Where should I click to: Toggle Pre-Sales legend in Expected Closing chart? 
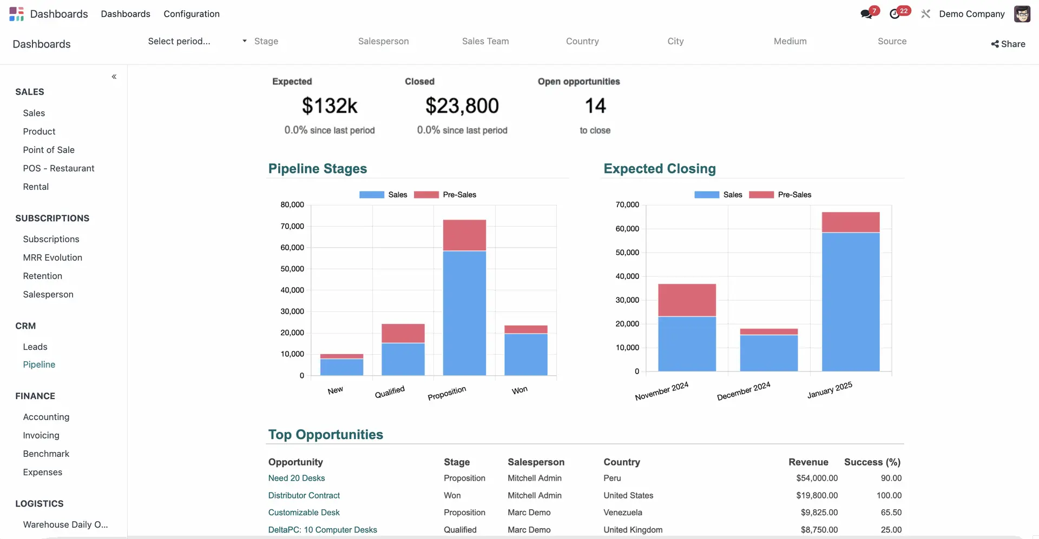[x=780, y=195]
